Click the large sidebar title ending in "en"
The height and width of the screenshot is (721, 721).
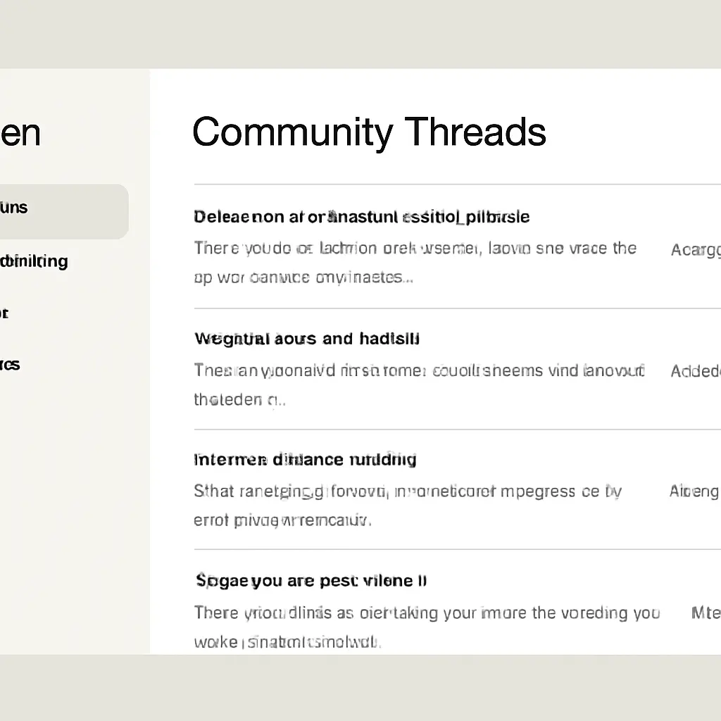[20, 133]
